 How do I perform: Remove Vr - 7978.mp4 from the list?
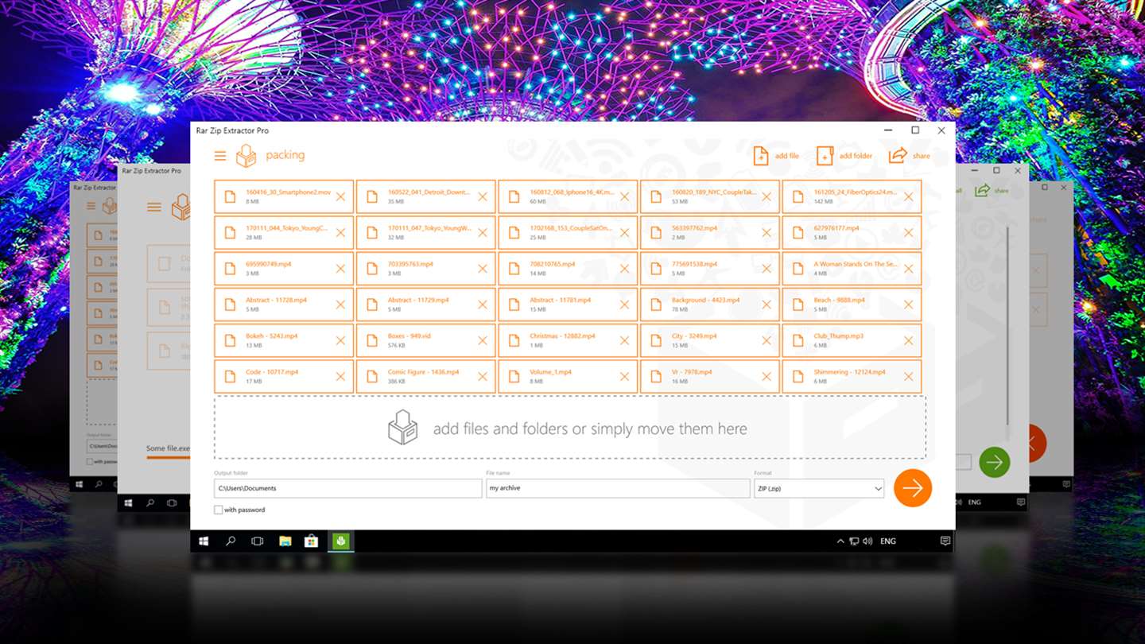coord(767,376)
